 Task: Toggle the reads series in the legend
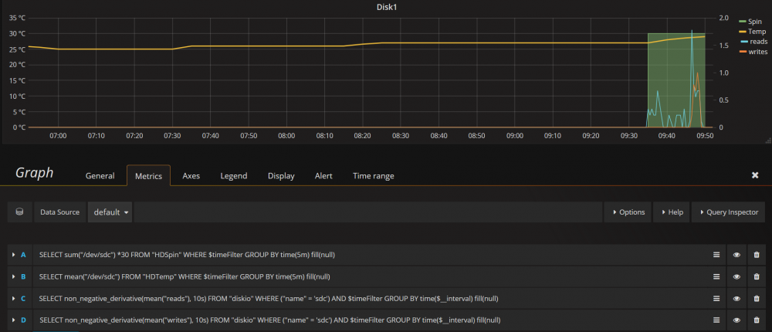[x=758, y=42]
